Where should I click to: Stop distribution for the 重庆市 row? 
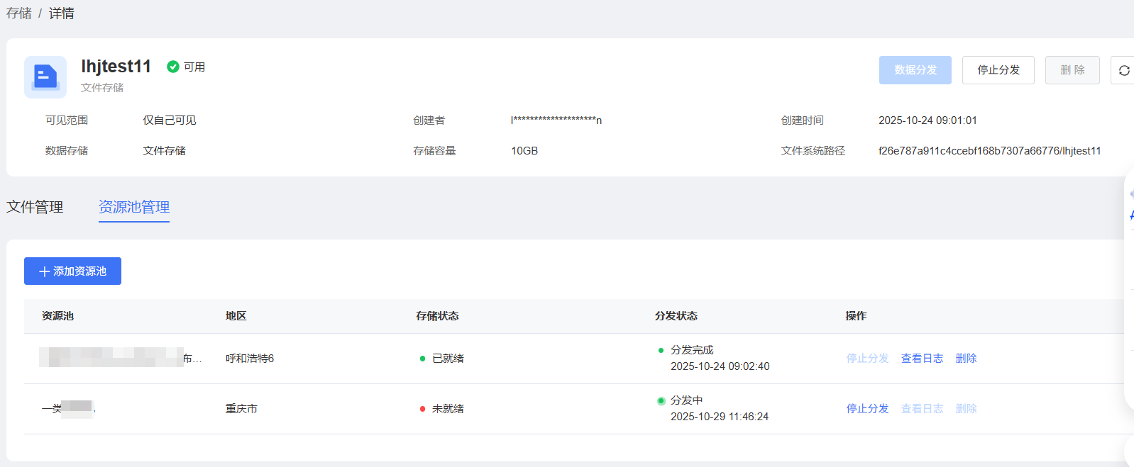coord(867,409)
